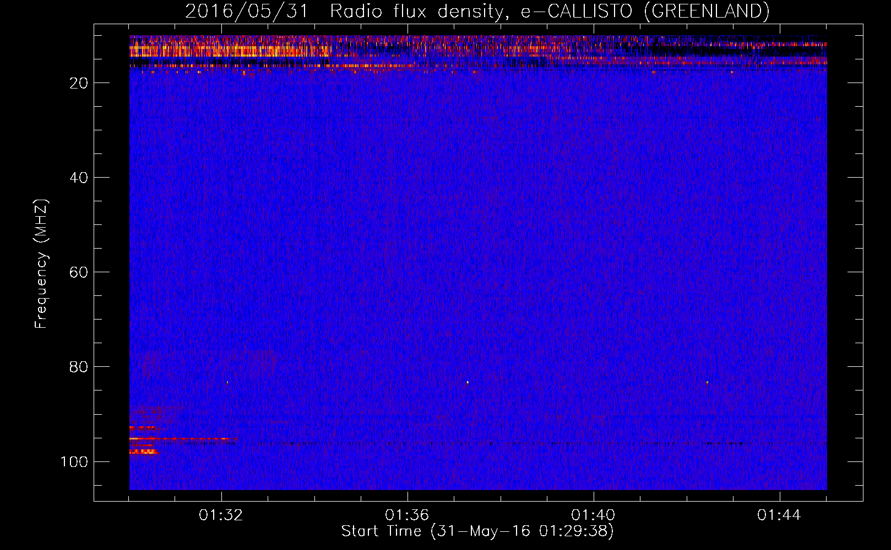Screen dimensions: 891x550
Task: Click the 01:44 time tick label
Action: 779,515
